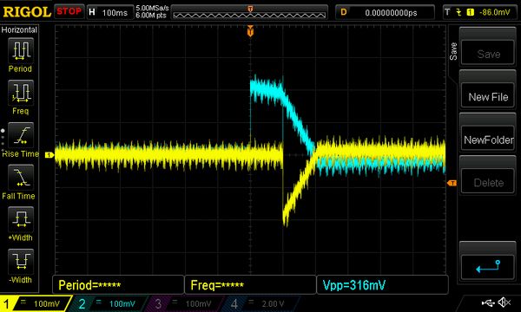Image resolution: width=521 pixels, height=312 pixels.
Task: Click the blue return arrow icon
Action: [488, 267]
